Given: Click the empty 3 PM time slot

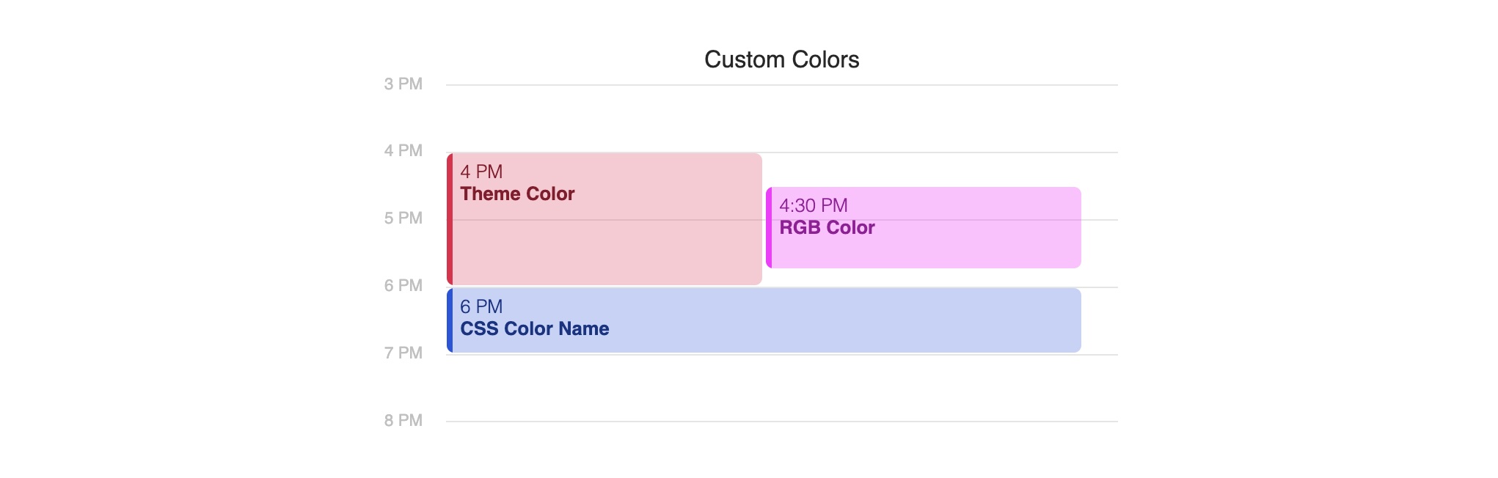Looking at the screenshot, I should tap(782, 119).
